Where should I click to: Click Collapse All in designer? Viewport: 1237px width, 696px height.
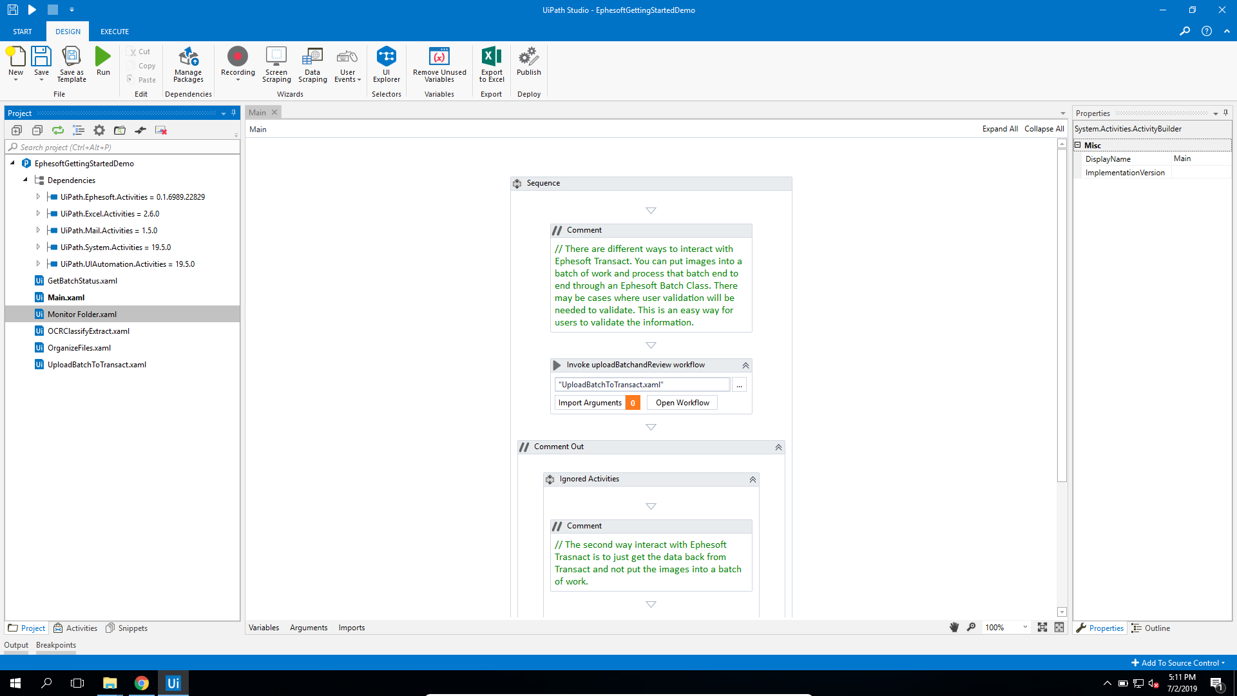coord(1044,129)
